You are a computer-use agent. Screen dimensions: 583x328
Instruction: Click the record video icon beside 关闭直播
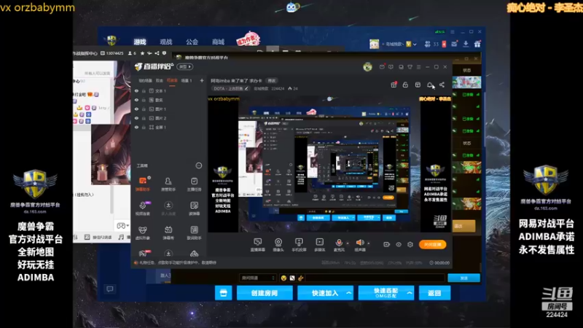click(387, 244)
